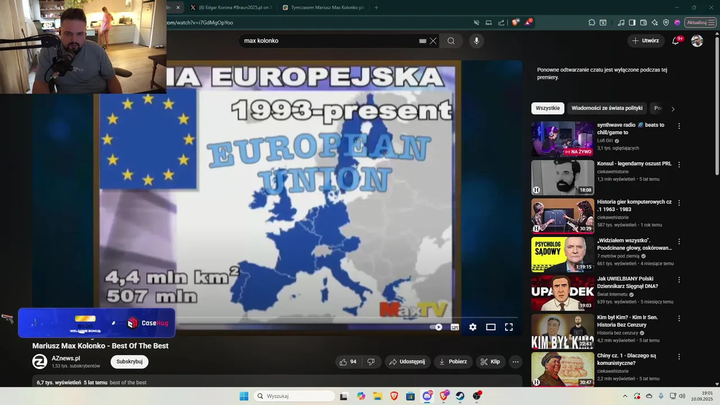Open the Brave playlist music note icon
This screenshot has height=405, width=720.
621,22
